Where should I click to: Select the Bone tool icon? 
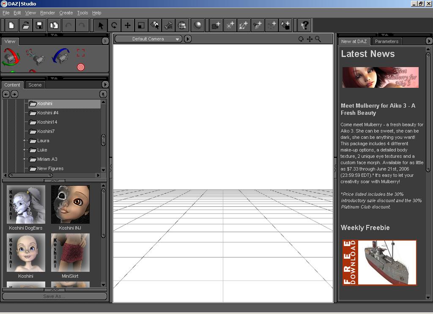(x=168, y=25)
